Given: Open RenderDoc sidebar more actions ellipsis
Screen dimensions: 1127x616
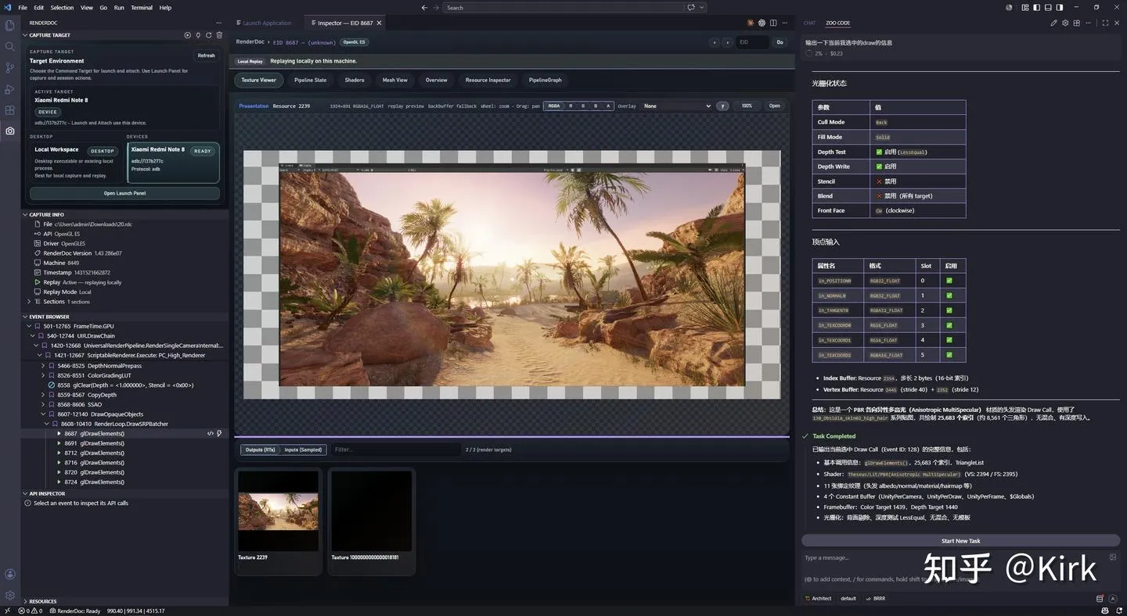Looking at the screenshot, I should coord(220,23).
